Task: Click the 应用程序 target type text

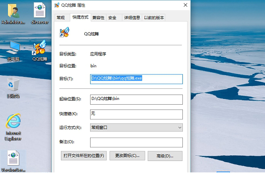Action: click(x=98, y=54)
